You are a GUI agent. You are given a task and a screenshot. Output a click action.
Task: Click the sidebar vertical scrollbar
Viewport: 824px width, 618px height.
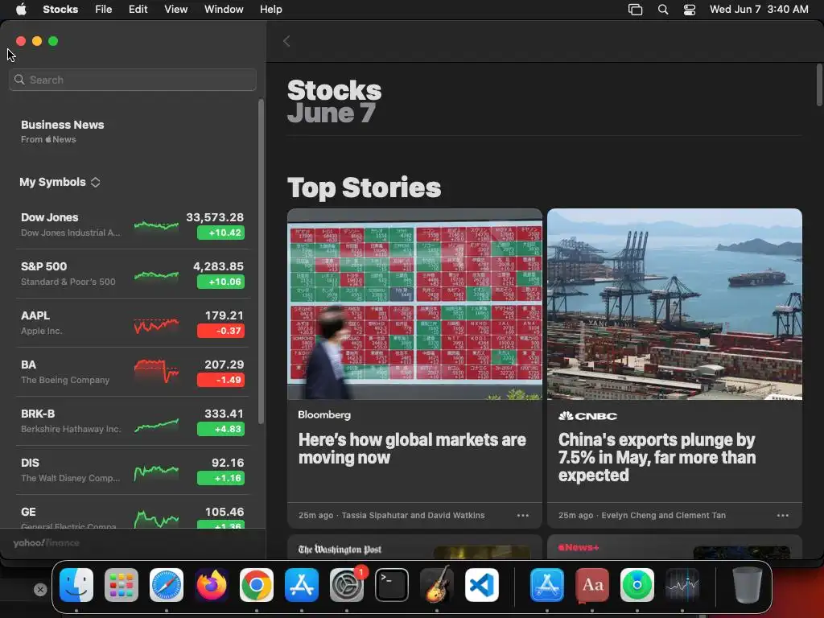(x=262, y=262)
